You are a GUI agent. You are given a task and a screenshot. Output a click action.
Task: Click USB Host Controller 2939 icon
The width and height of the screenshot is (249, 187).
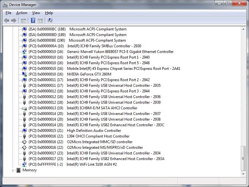point(24,102)
